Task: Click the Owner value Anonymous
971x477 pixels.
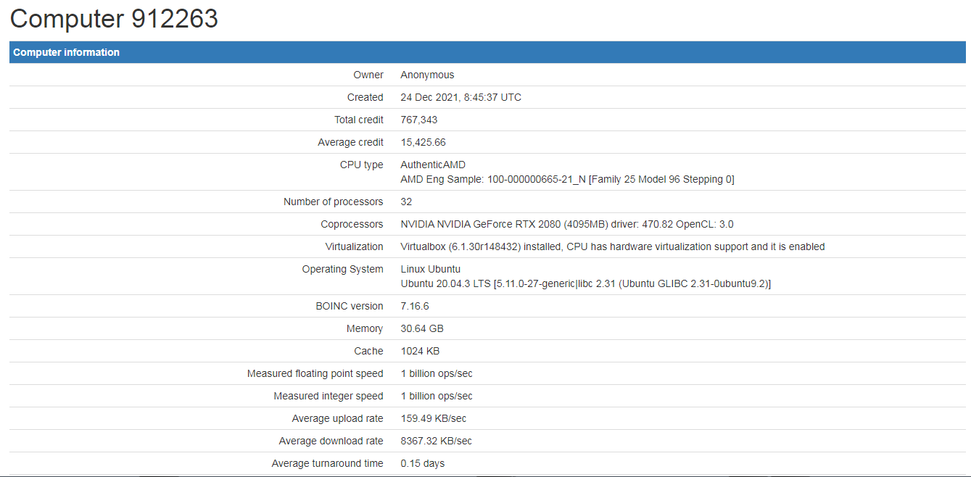Action: pyautogui.click(x=427, y=75)
